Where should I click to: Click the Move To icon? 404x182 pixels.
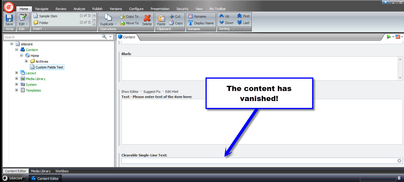(123, 23)
